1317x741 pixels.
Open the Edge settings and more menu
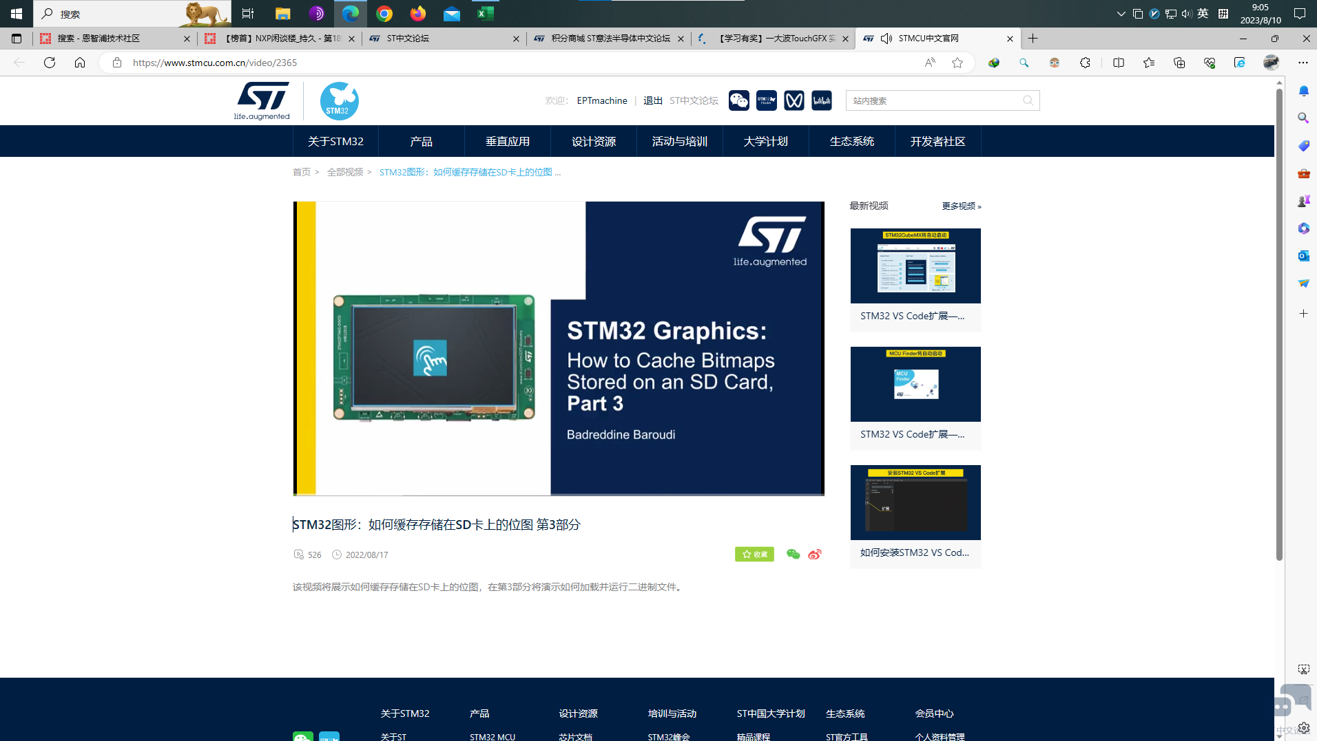pyautogui.click(x=1303, y=63)
